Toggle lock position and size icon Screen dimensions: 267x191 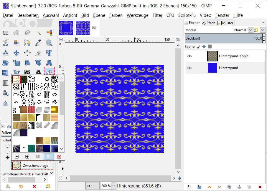204,47
